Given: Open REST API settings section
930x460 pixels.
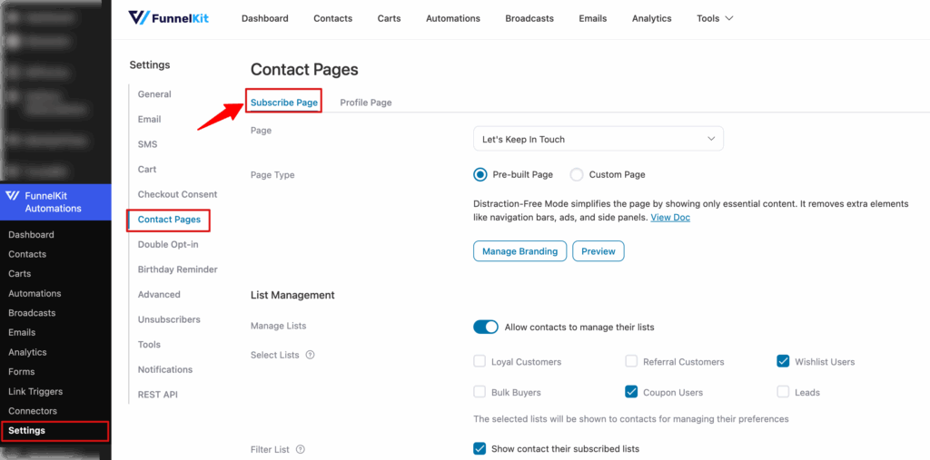Looking at the screenshot, I should [x=158, y=394].
